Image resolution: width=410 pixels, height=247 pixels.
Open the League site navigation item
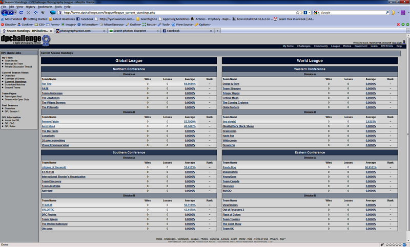coord(336,46)
